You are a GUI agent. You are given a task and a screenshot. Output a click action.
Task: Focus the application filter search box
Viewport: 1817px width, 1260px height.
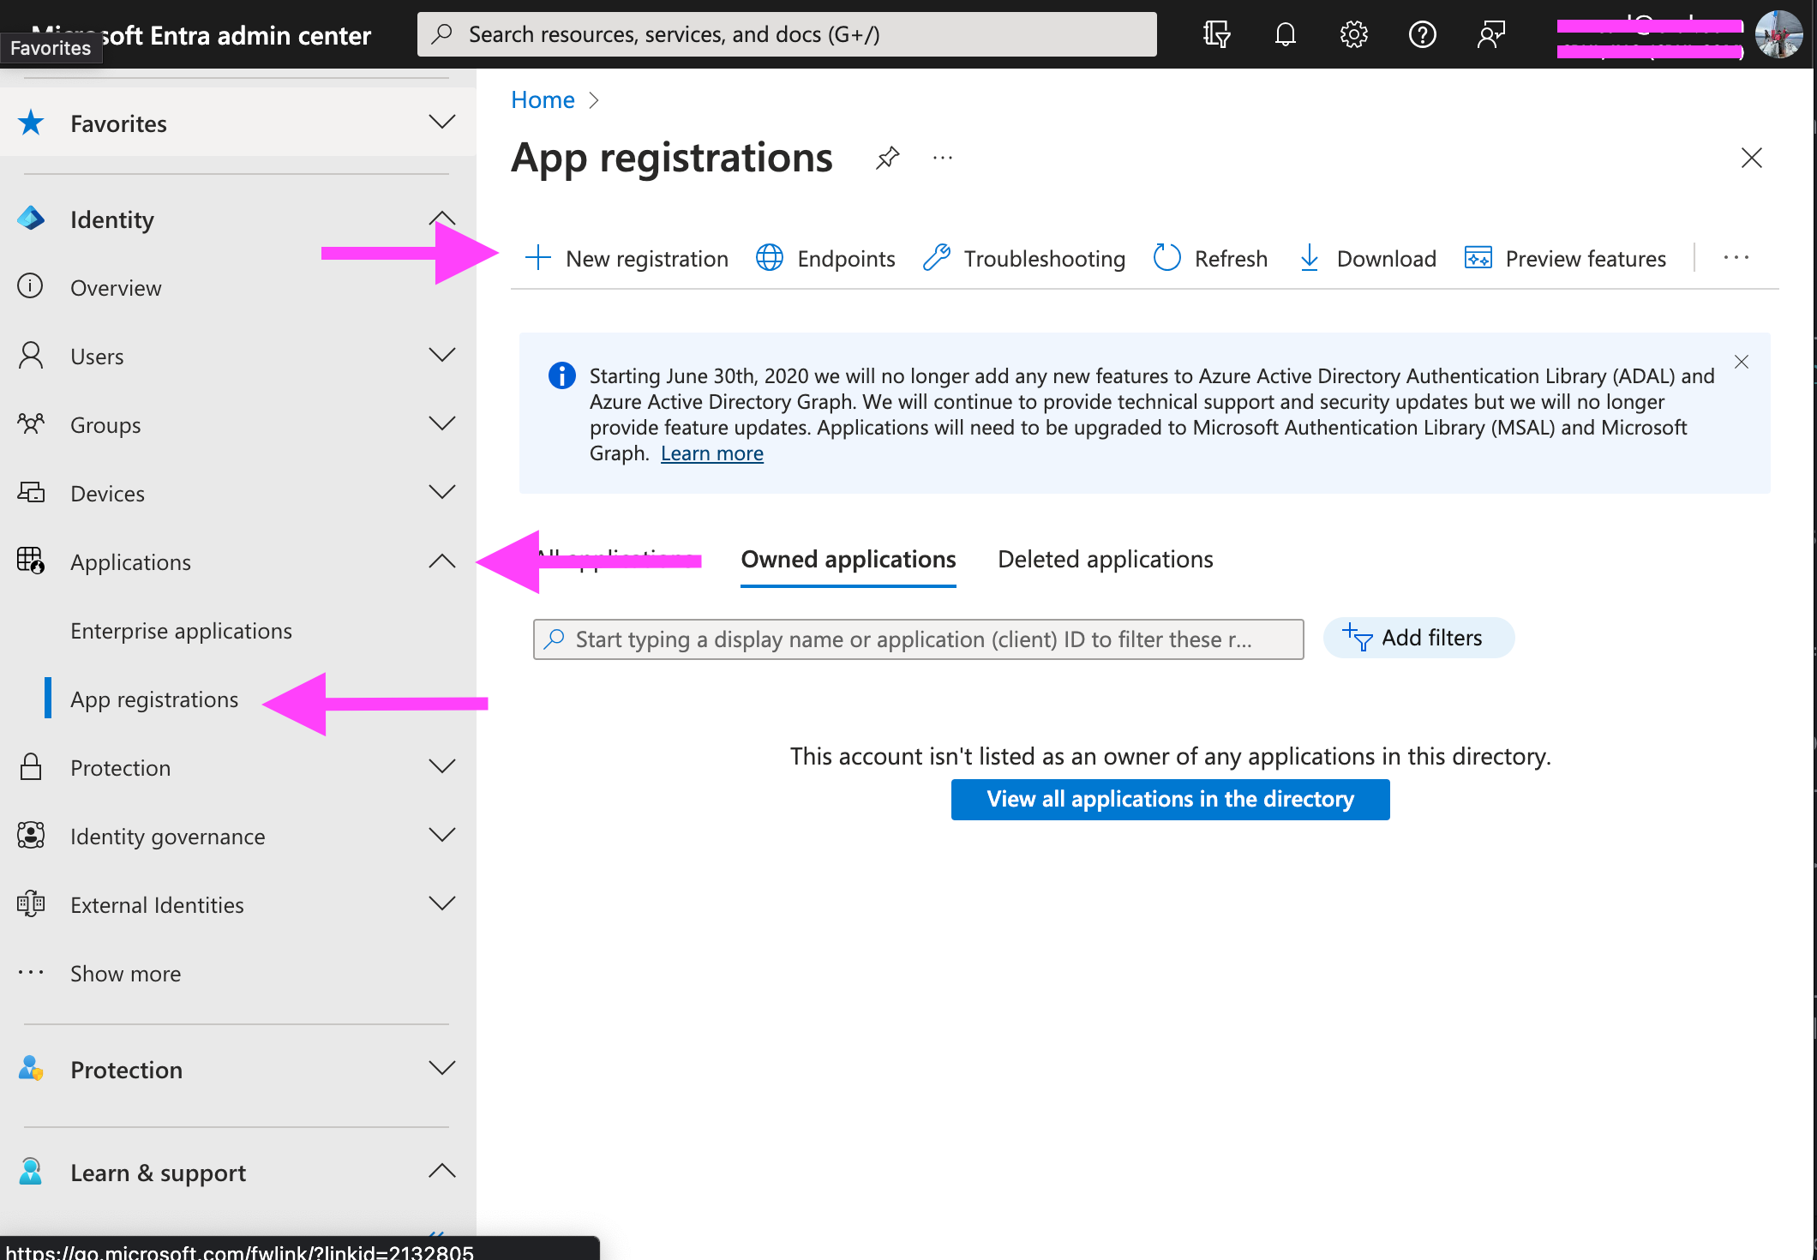[x=918, y=639]
